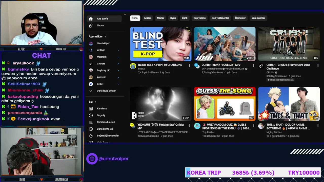Open options menu for BLIND TEST K-POP video

190,65
